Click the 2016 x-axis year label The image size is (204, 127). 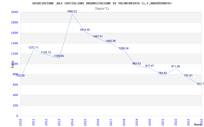[98, 122]
